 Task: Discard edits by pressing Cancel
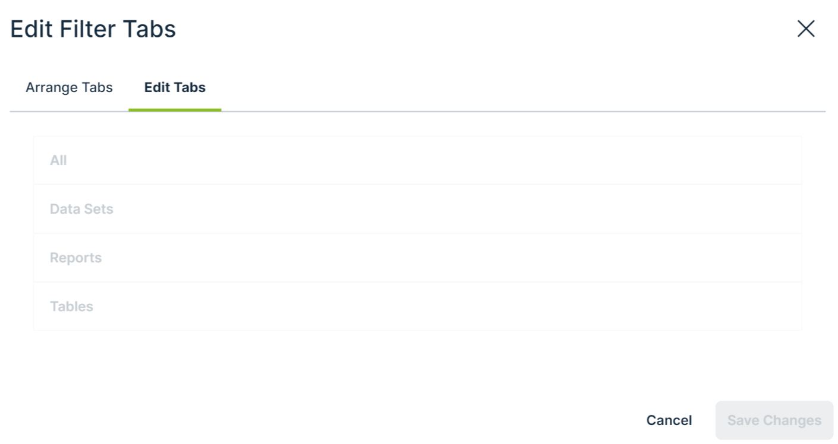669,420
